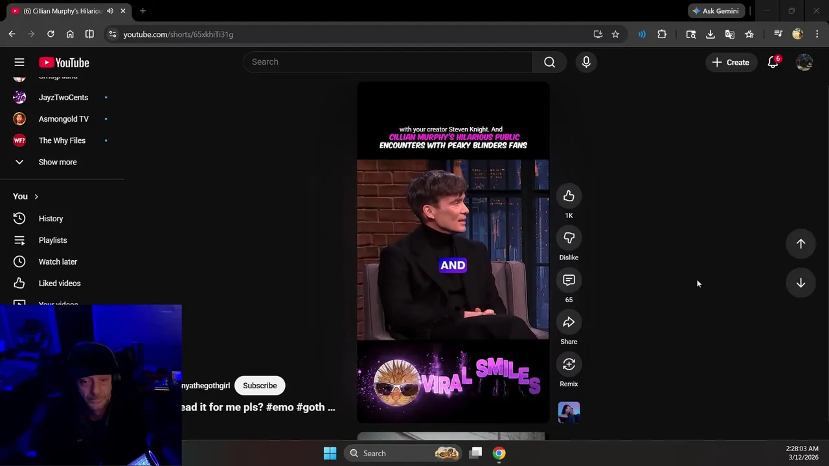Close the Cillian Murphy YouTube tab

(124, 11)
